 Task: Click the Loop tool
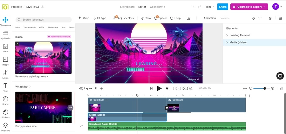point(175,18)
